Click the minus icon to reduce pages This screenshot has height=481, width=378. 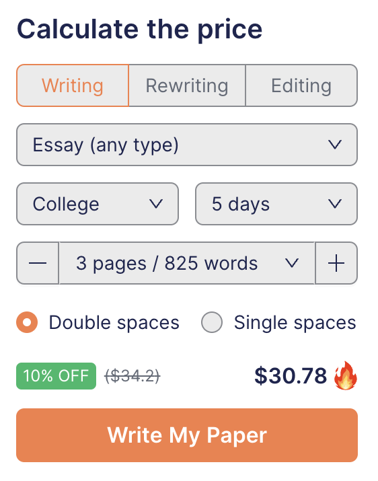coord(38,263)
